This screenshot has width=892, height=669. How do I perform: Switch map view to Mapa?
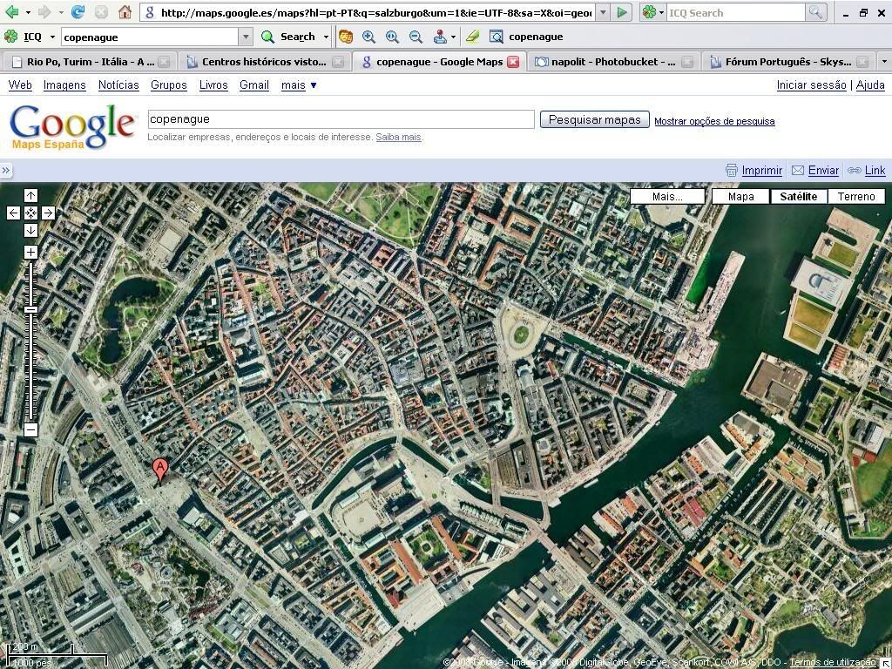[740, 197]
